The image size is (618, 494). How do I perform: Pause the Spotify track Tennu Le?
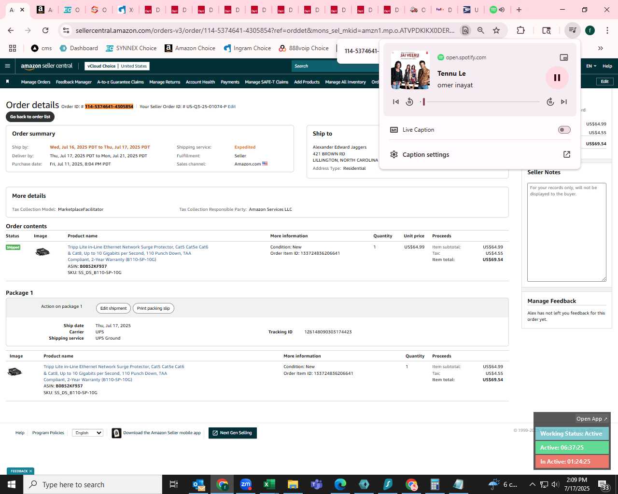(x=557, y=78)
